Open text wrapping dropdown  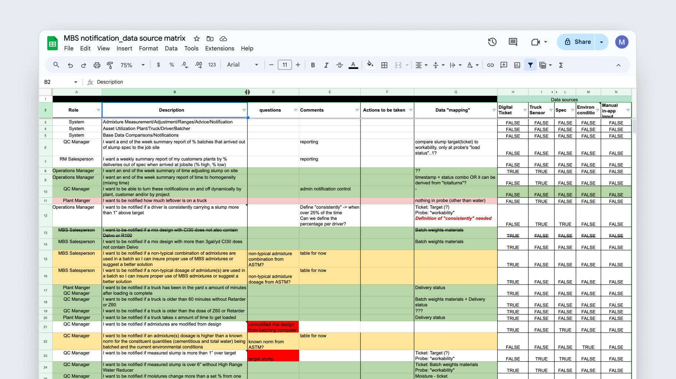coord(455,65)
